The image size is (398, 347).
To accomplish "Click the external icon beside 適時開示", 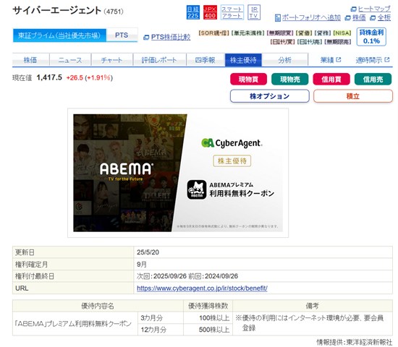I will (387, 59).
